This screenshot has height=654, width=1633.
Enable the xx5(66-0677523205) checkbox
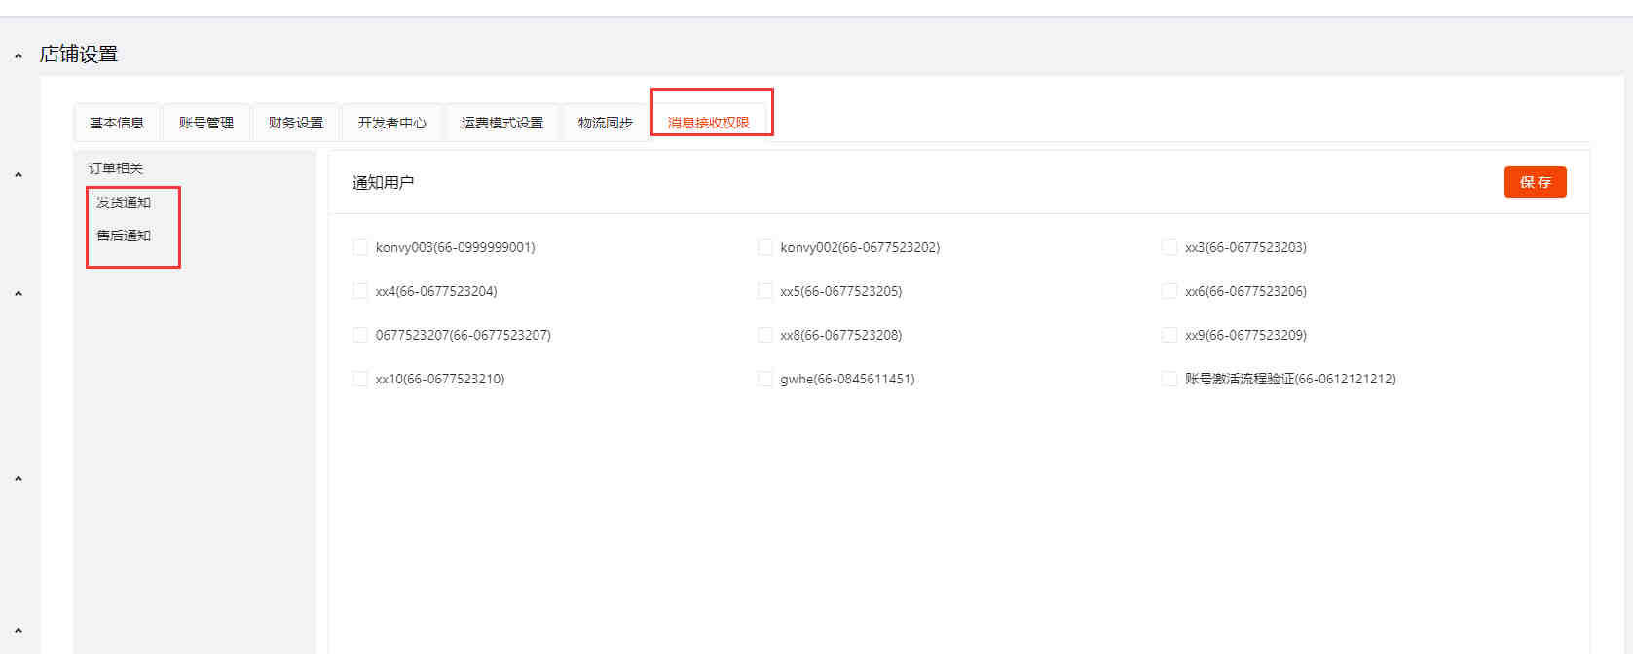[765, 291]
